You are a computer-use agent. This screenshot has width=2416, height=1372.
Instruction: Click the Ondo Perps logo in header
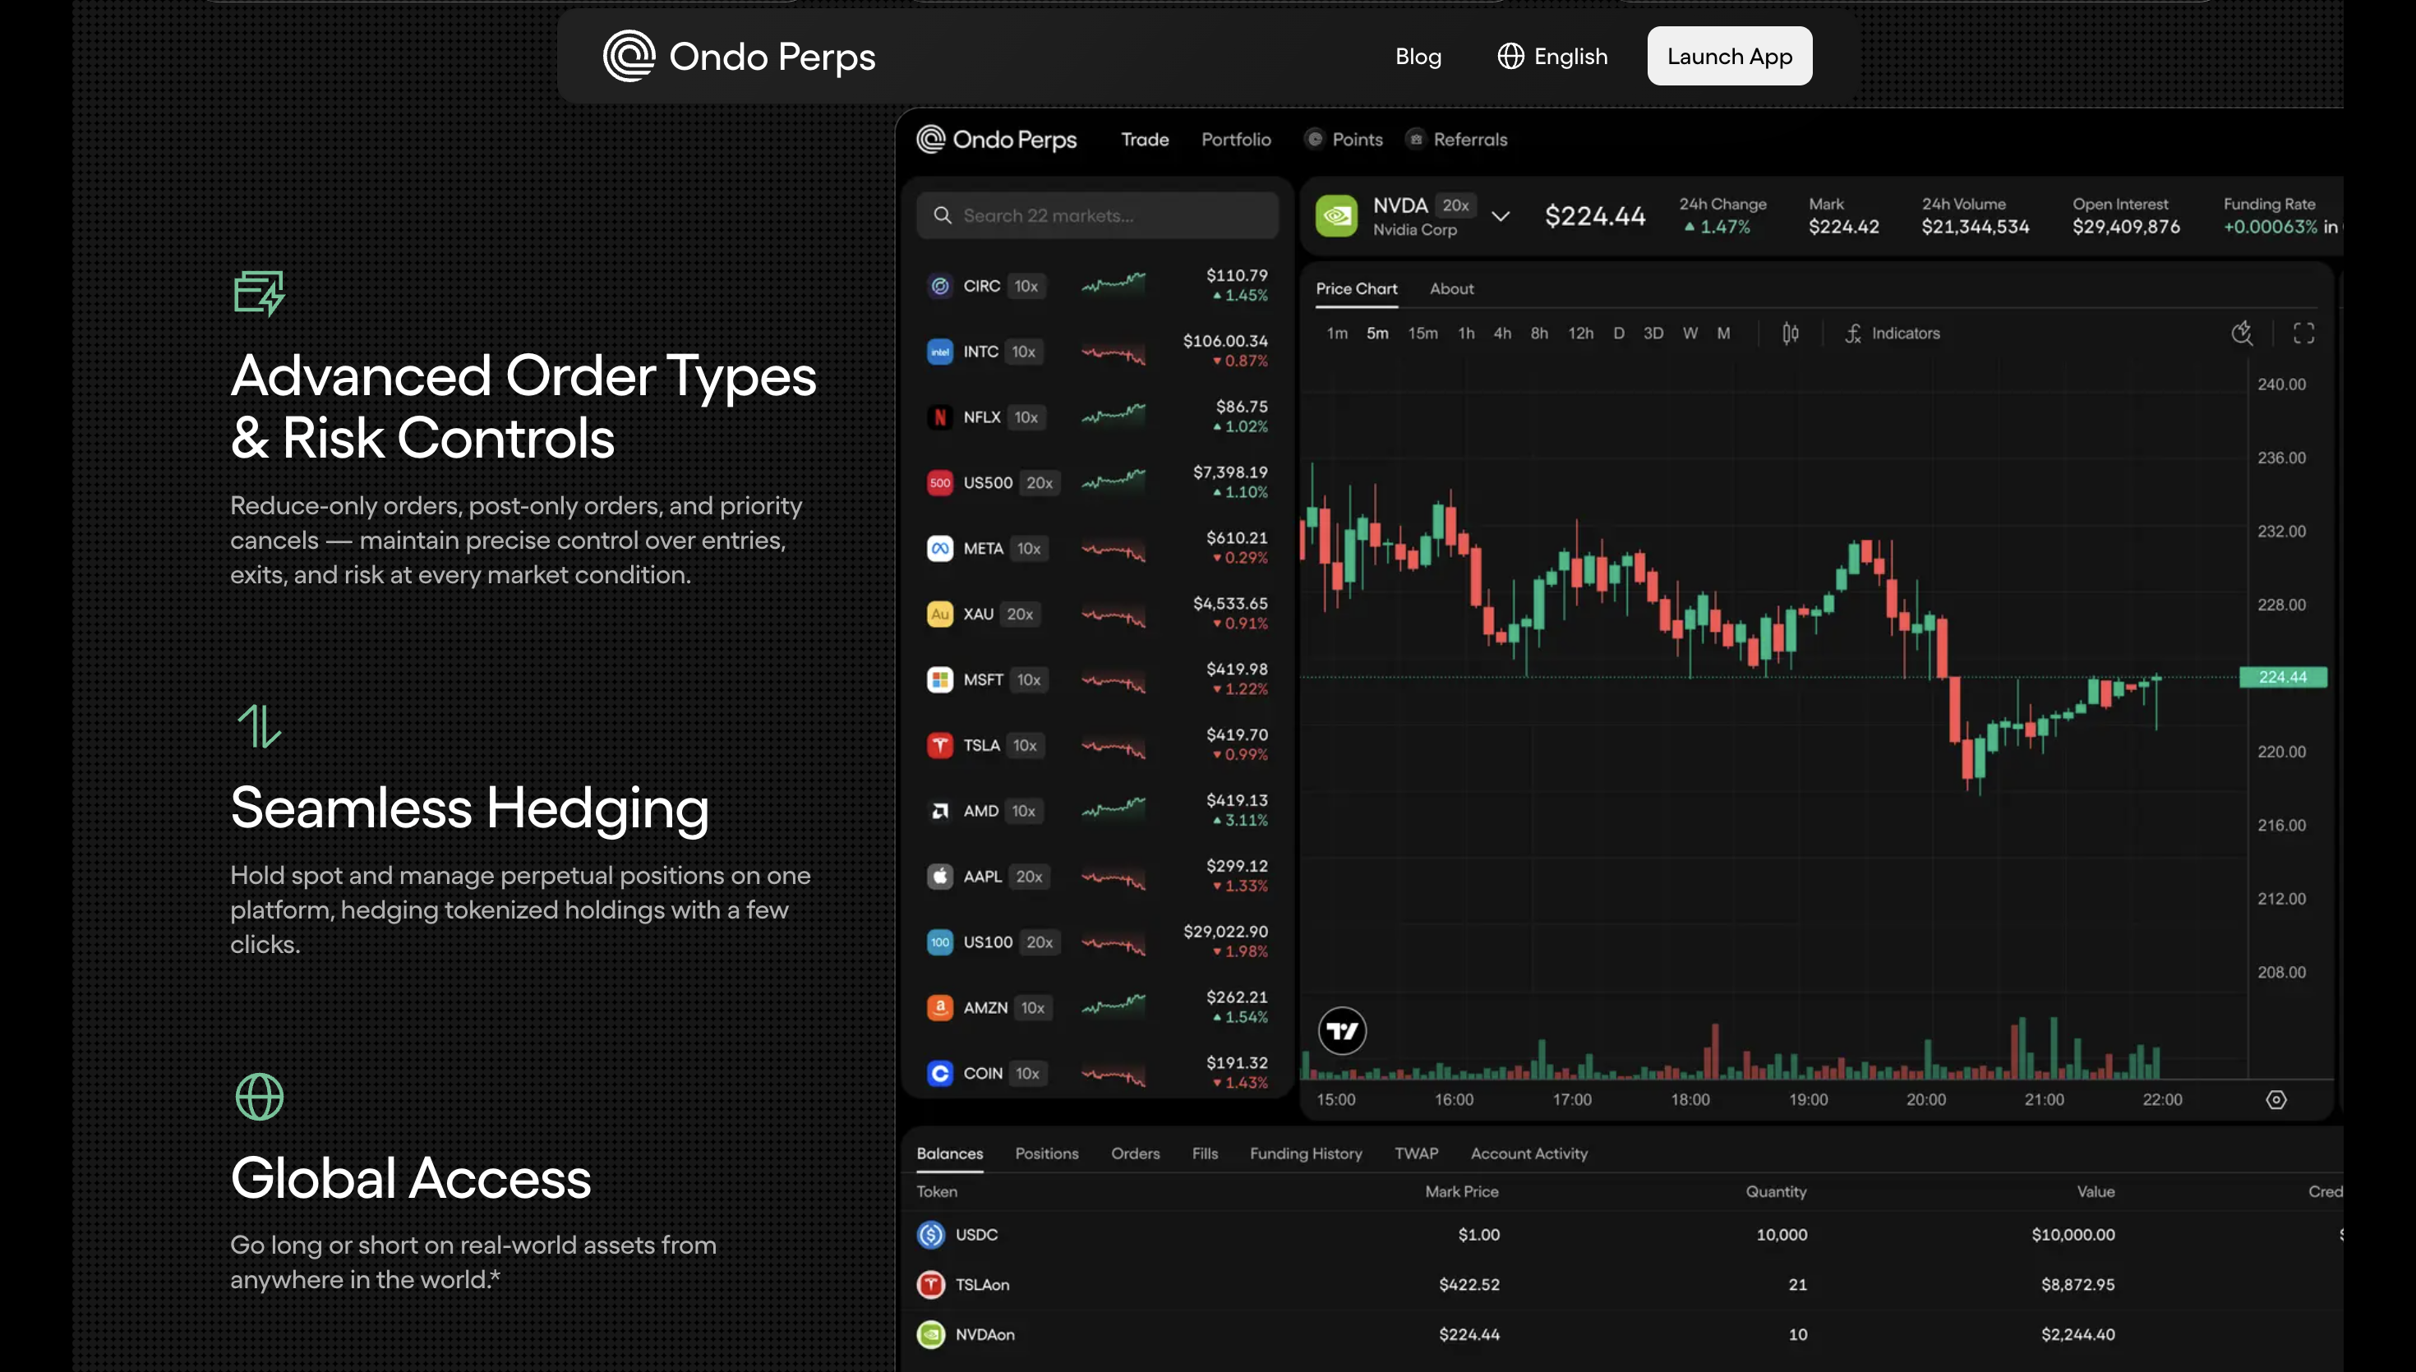click(x=739, y=57)
